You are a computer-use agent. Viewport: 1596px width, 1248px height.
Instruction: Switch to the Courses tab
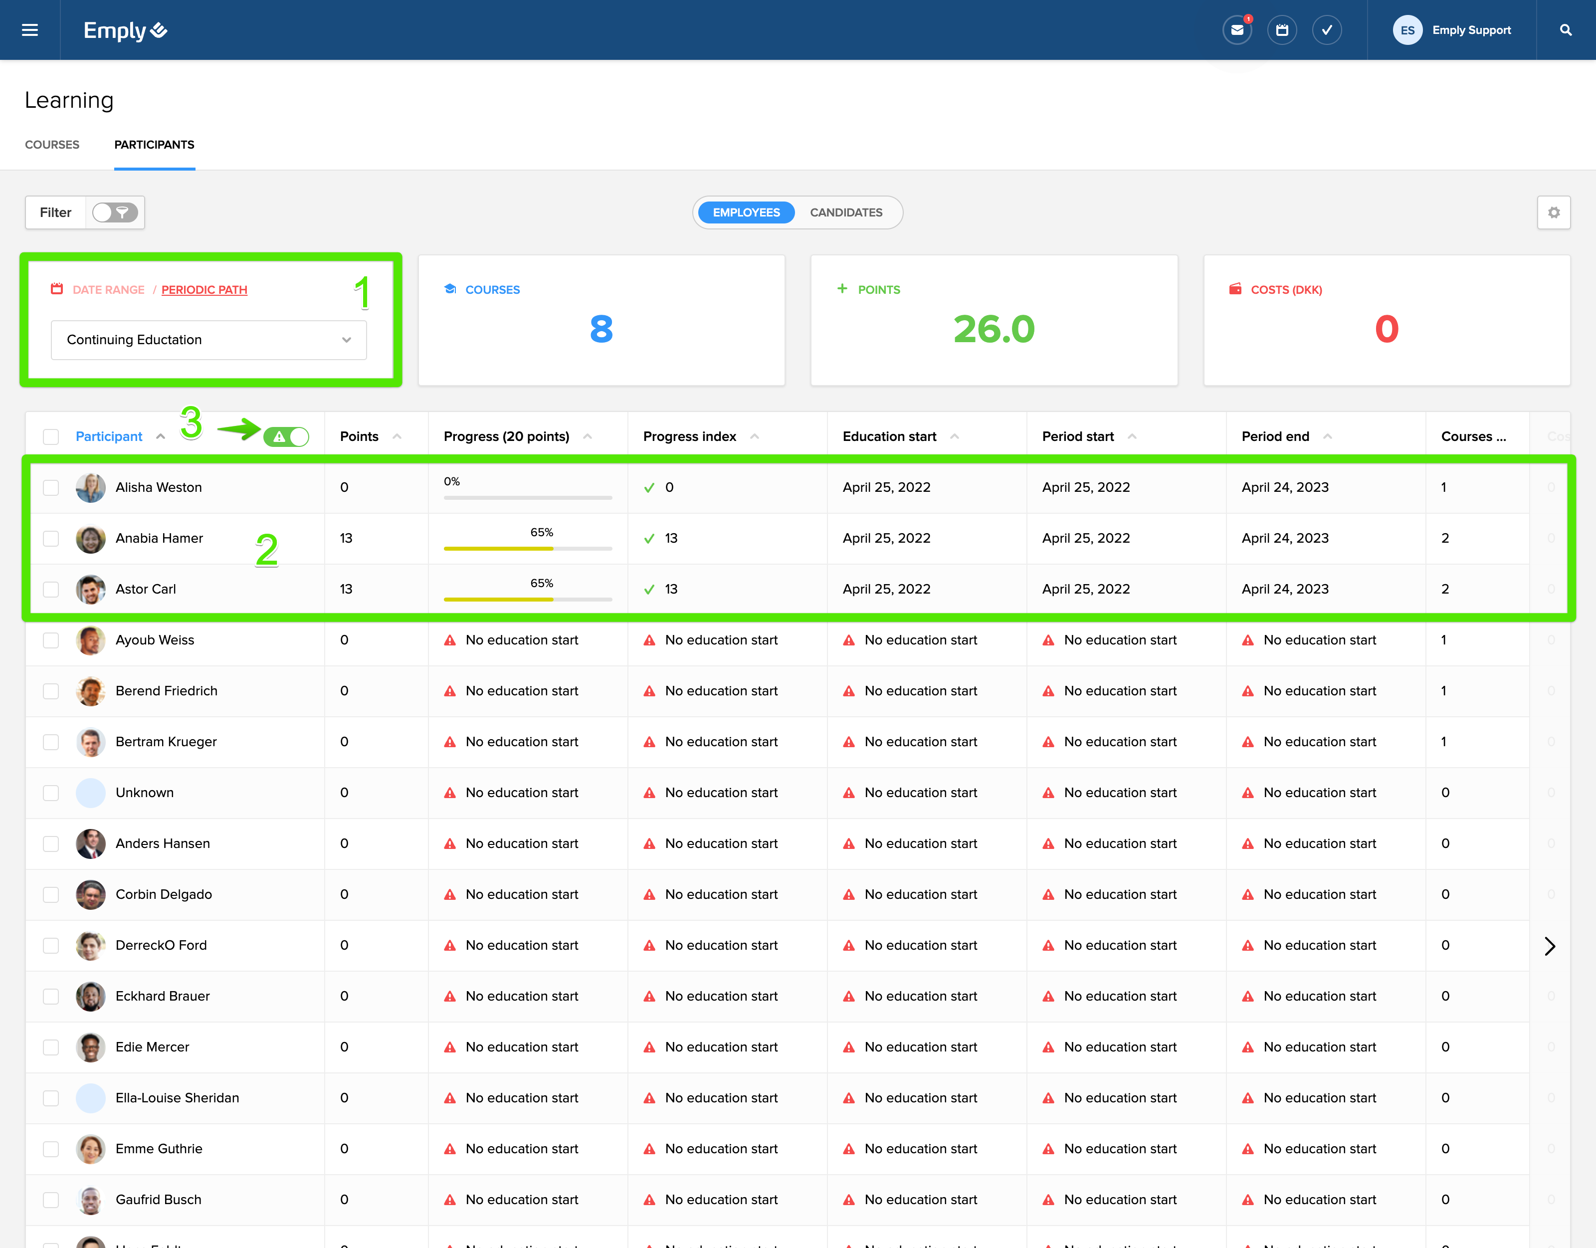coord(52,145)
